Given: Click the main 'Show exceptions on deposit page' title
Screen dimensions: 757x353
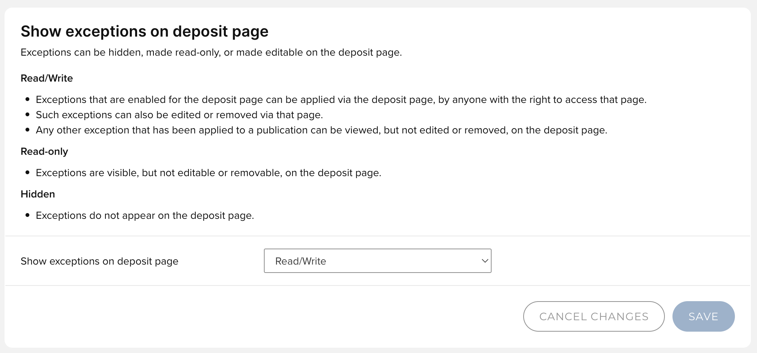Looking at the screenshot, I should (144, 31).
